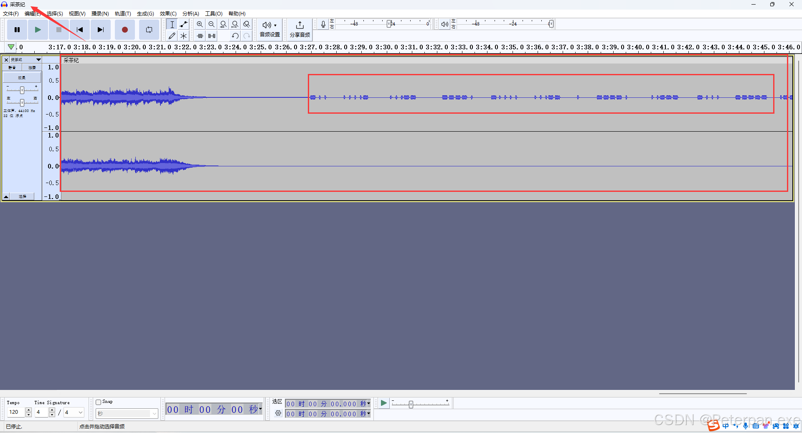Skip to start of the track
This screenshot has width=802, height=433.
click(x=80, y=30)
